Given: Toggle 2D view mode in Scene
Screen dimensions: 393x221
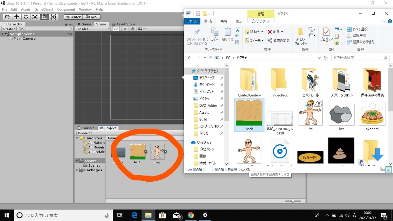Looking at the screenshot, I should point(116,29).
